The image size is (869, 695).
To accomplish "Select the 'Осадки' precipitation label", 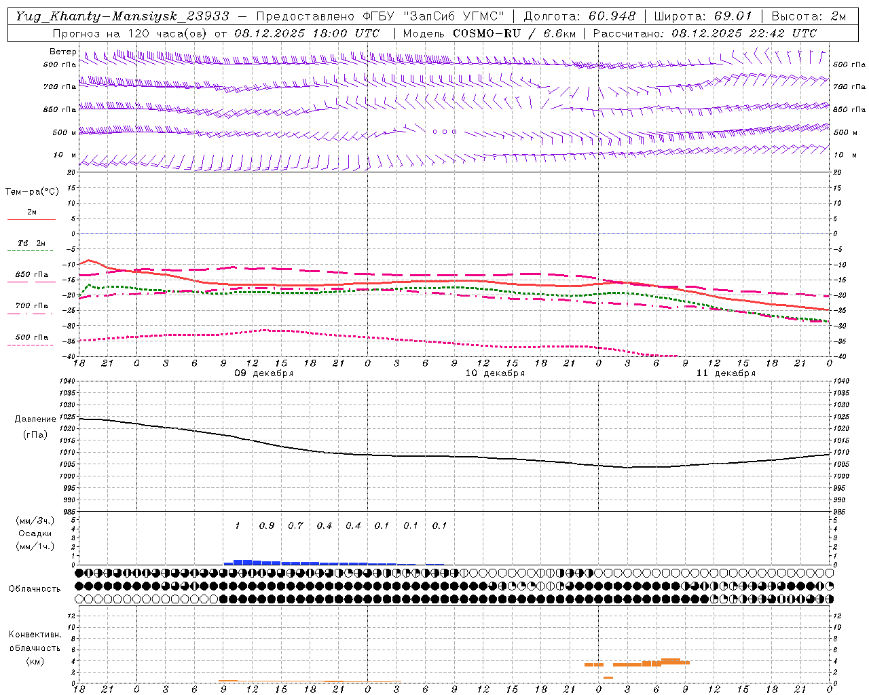I will 35,533.
